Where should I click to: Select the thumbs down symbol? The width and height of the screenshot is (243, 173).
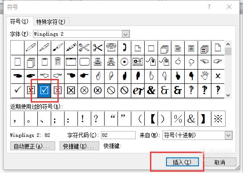point(191,62)
